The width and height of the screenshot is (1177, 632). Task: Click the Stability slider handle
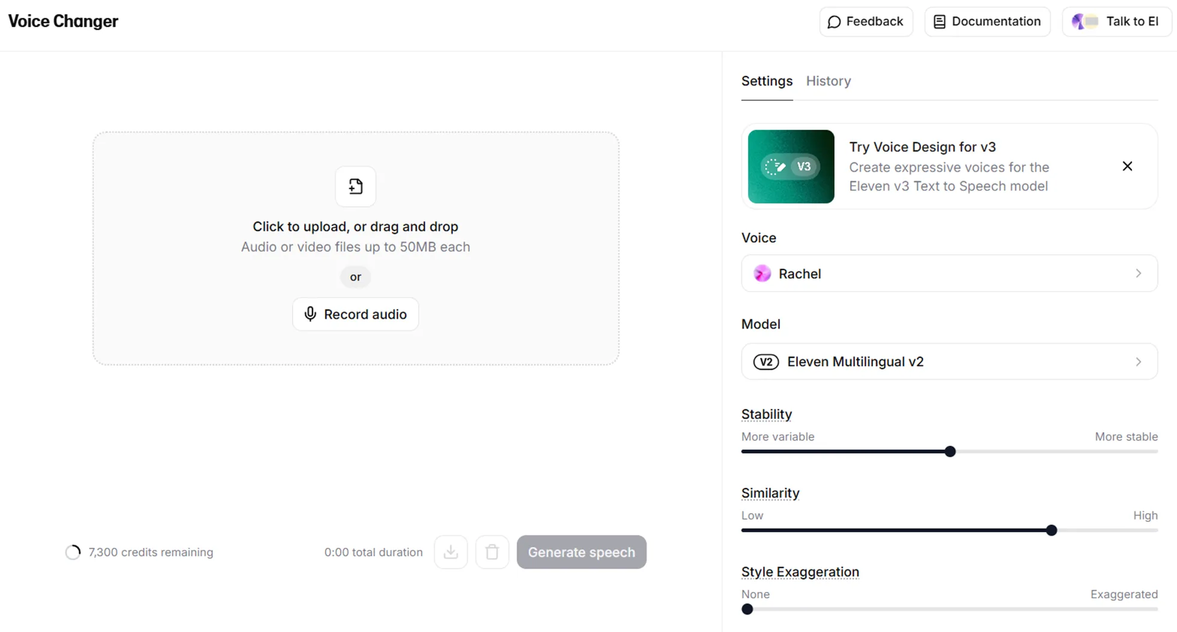(x=950, y=451)
